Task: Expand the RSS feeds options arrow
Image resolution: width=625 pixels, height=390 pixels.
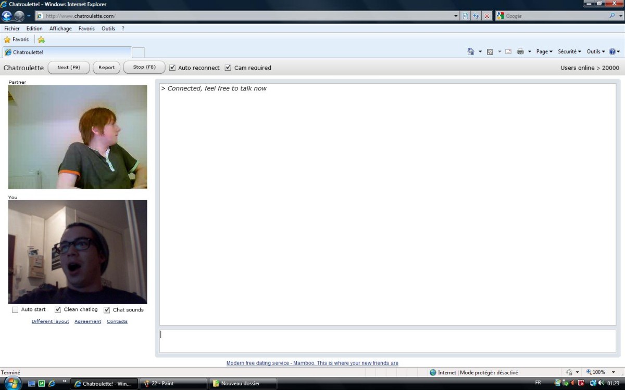Action: pos(499,51)
